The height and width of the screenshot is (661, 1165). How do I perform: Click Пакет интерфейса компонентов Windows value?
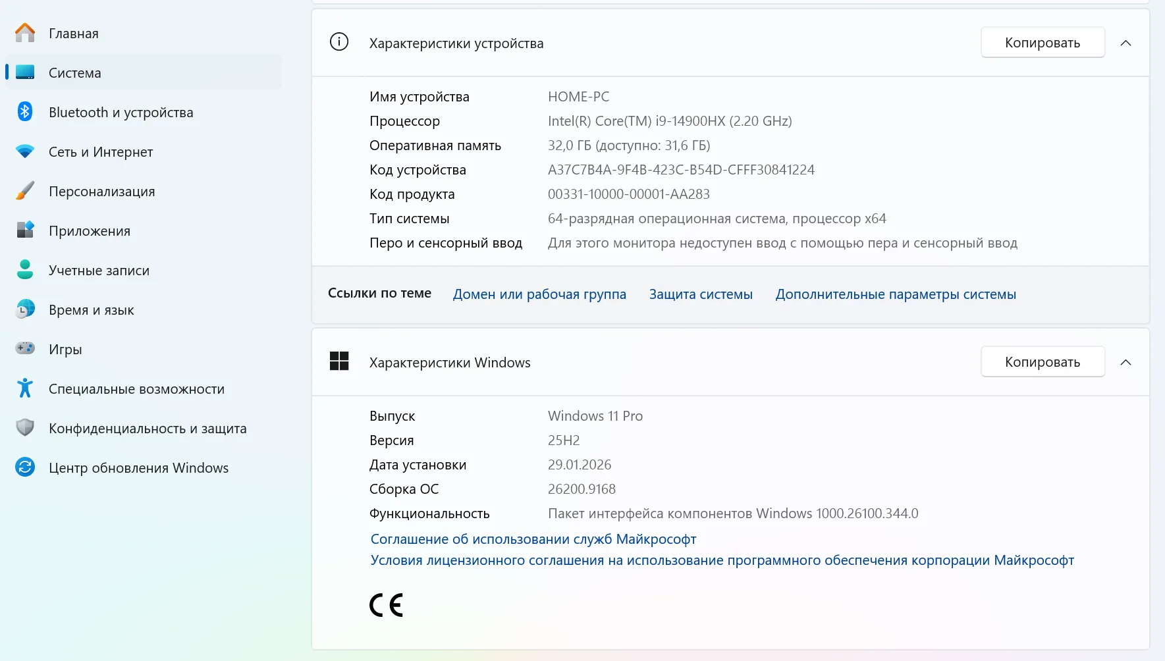pos(733,514)
